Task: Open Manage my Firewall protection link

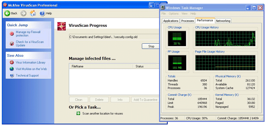Action: pyautogui.click(x=28, y=34)
